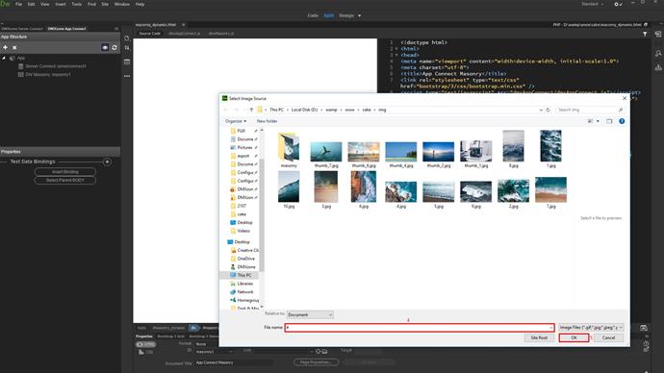Collapse the App tree node
The width and height of the screenshot is (664, 373).
[4, 58]
